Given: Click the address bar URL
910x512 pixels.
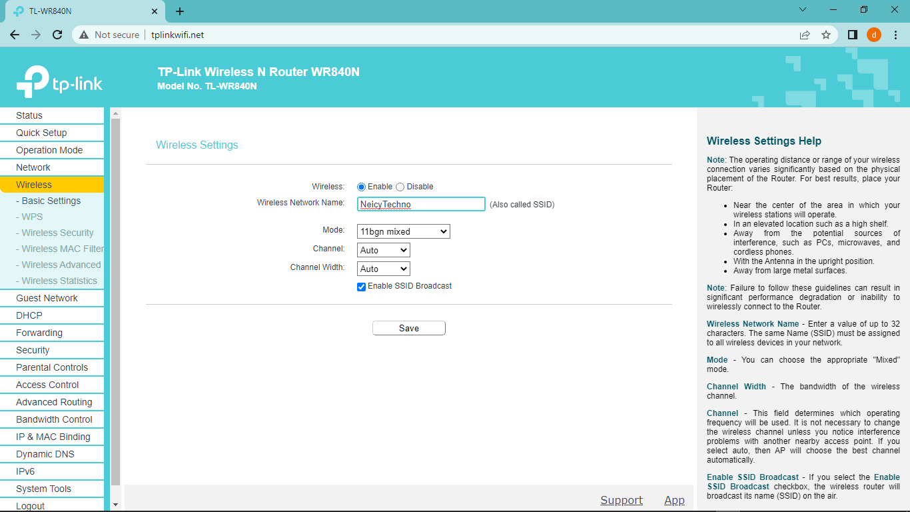Looking at the screenshot, I should [x=178, y=35].
